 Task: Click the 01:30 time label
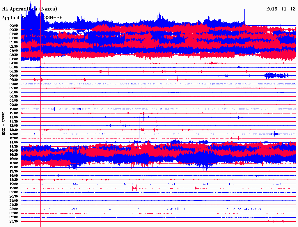pyautogui.click(x=14, y=38)
